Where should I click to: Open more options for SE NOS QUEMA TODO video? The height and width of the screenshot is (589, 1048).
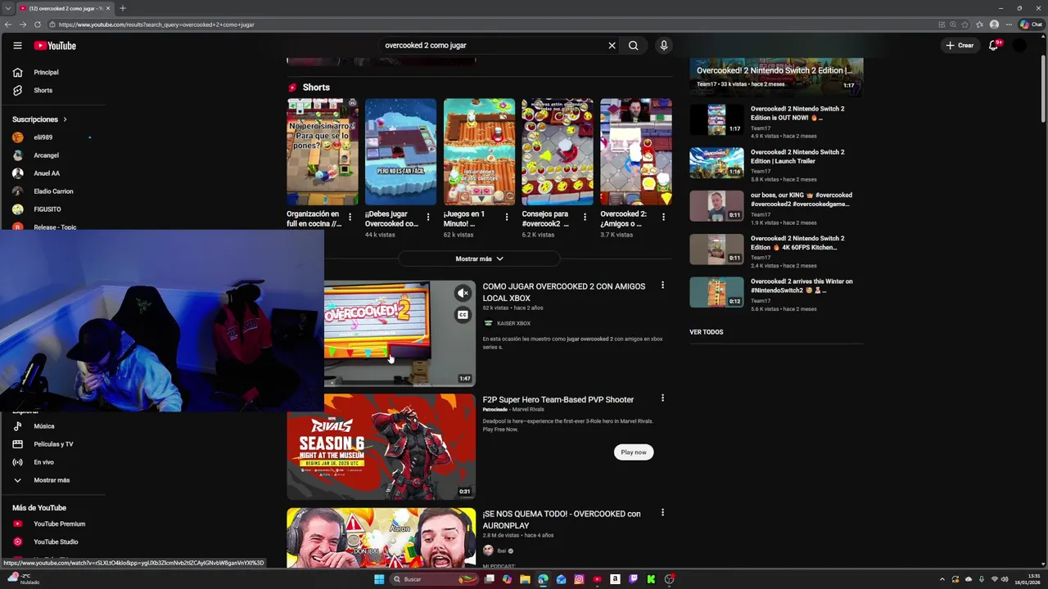tap(662, 513)
